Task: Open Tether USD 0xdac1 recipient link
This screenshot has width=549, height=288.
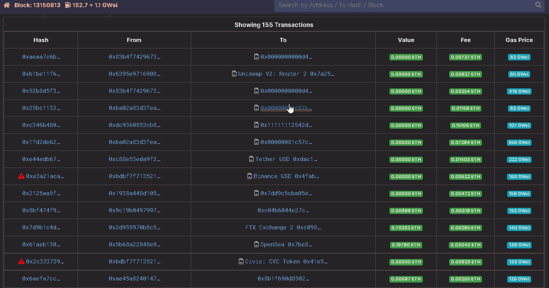Action: 286,159
